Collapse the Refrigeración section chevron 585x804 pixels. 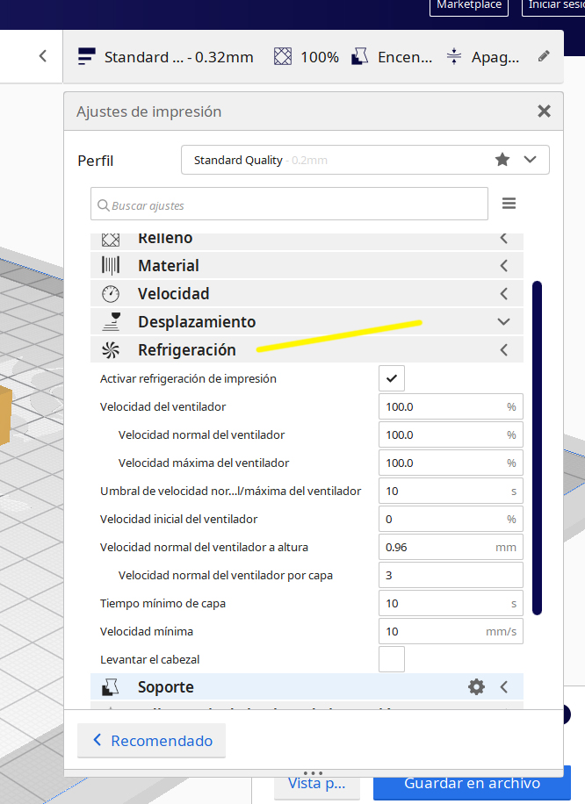pyautogui.click(x=504, y=349)
